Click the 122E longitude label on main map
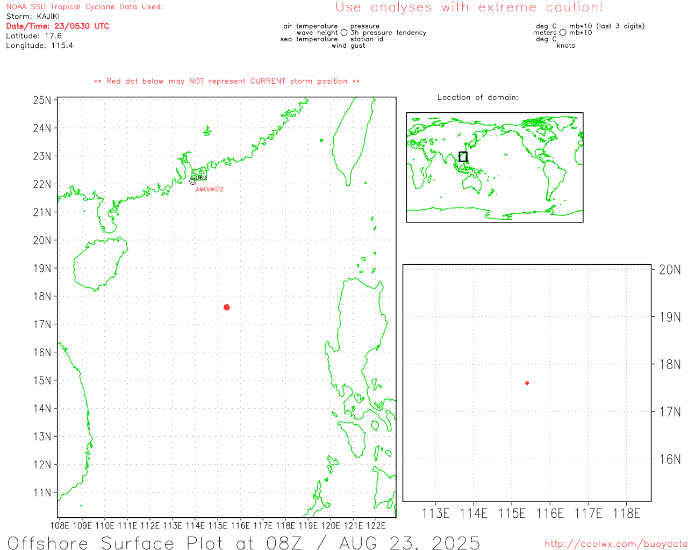688x550 pixels. click(376, 526)
